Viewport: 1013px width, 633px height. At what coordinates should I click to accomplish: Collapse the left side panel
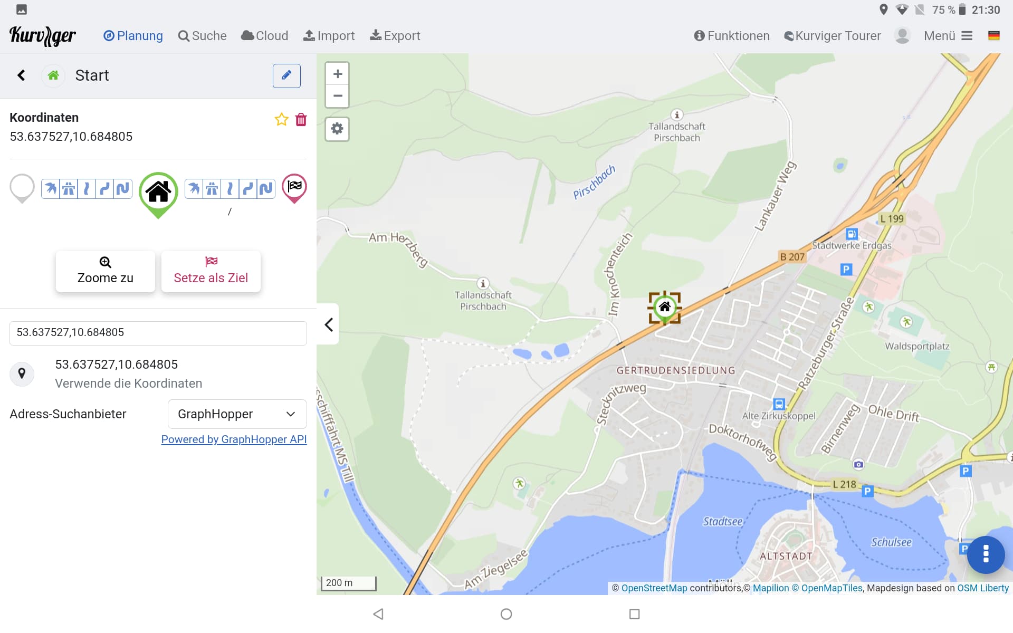click(x=328, y=324)
